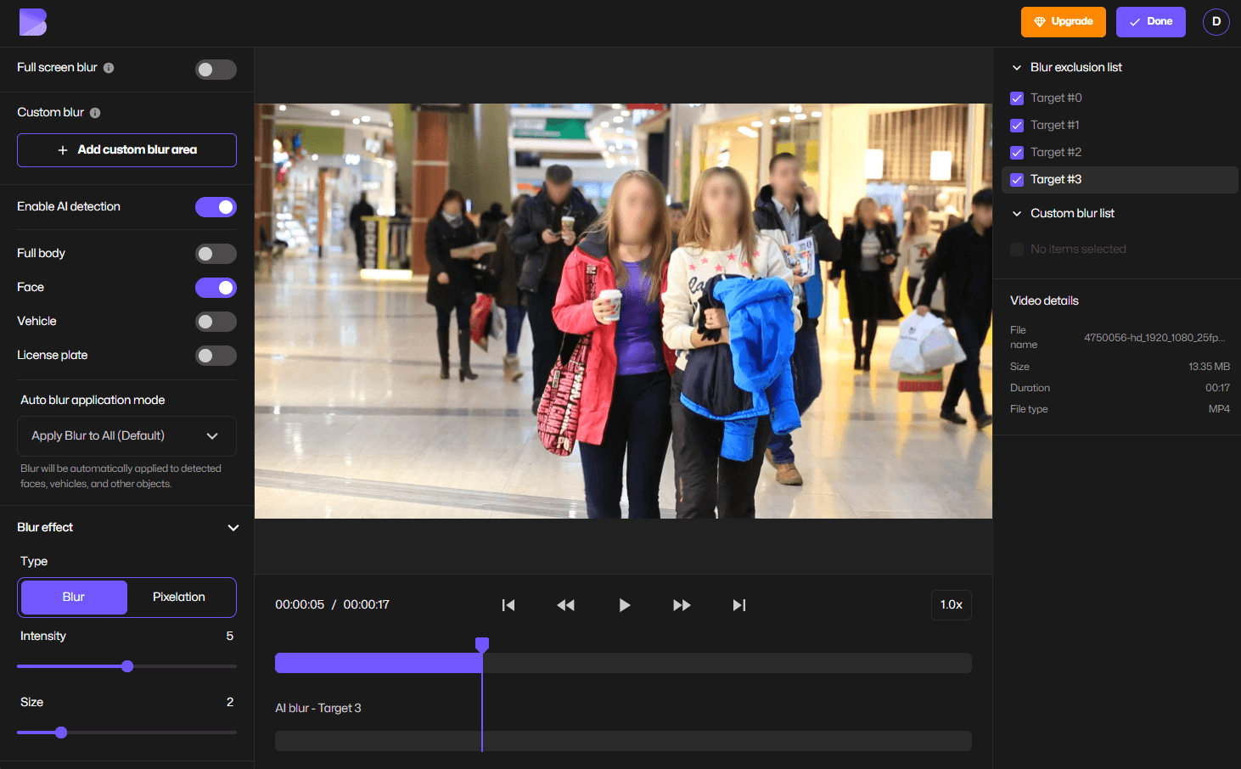Screen dimensions: 1241x769
Task: Open Auto blur application mode dropdown
Action: coord(126,436)
